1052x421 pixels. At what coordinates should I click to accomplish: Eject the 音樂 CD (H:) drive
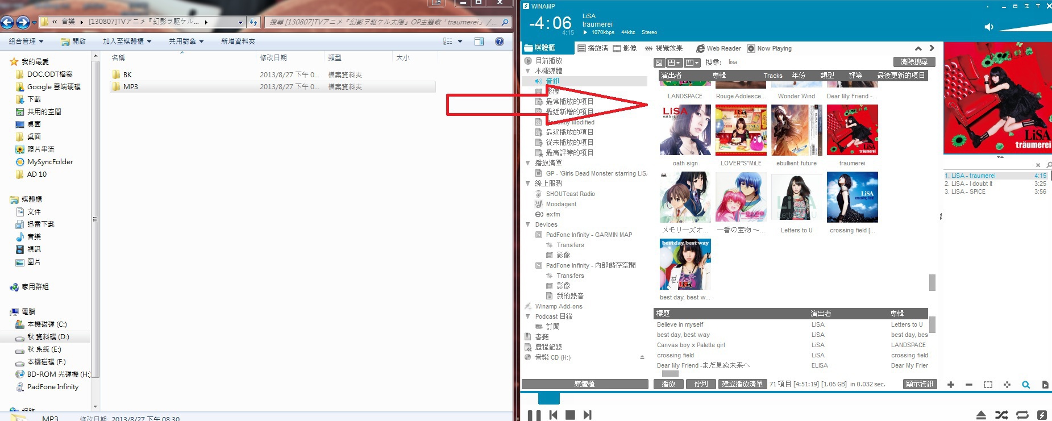click(642, 357)
